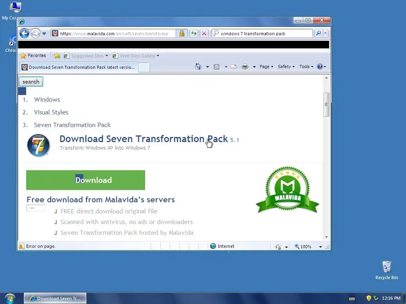Open the Tools menu
This screenshot has height=304, width=406.
[x=306, y=66]
